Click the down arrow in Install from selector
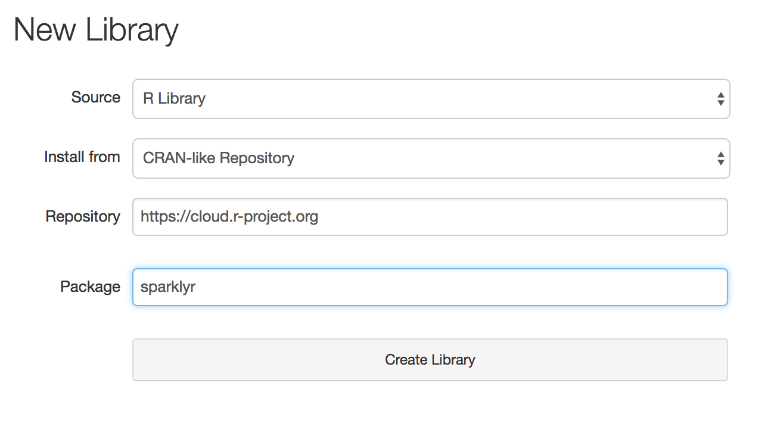This screenshot has width=771, height=423. 720,163
